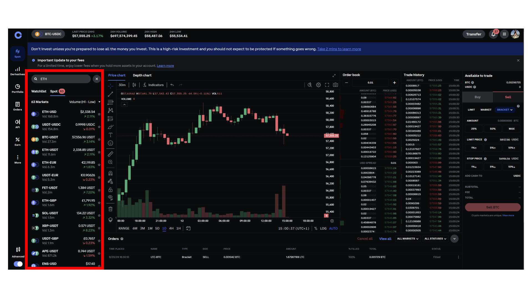Open the 30m timeframe dropdown

122,85
